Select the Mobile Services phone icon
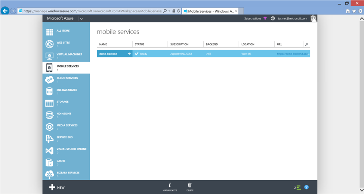 pyautogui.click(x=49, y=68)
